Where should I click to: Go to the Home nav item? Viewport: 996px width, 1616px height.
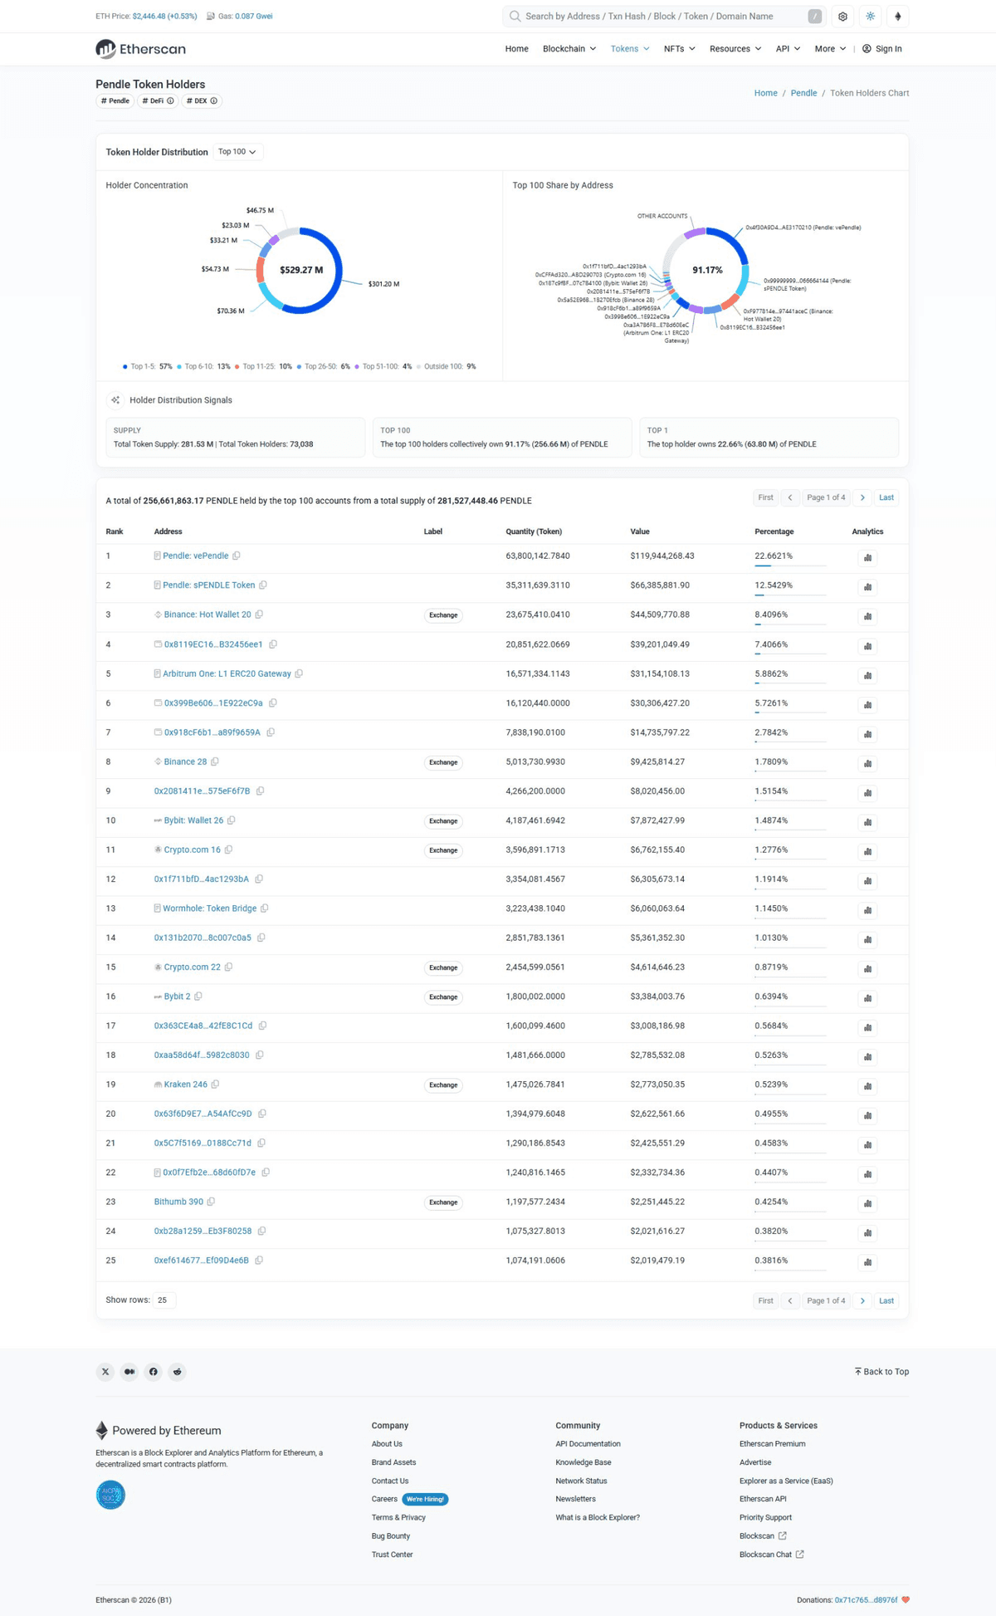(516, 49)
